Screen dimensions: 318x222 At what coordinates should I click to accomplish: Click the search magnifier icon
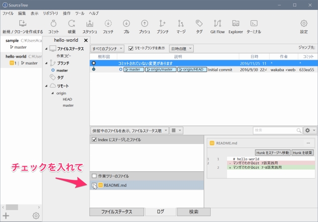coord(299,130)
